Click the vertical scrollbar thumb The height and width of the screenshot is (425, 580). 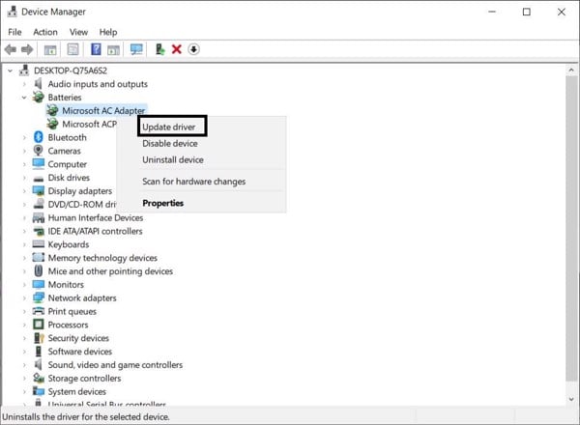click(571, 229)
